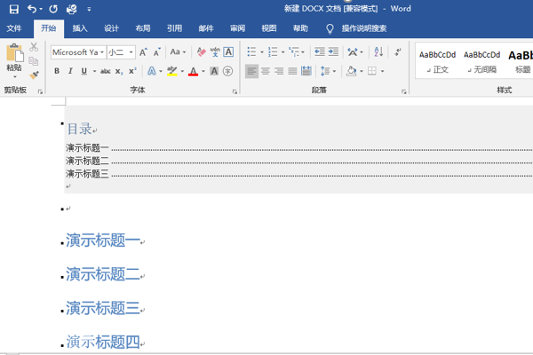Click the Clear All Formatting eraser icon
Screen dimensions: 533x355
pos(201,52)
